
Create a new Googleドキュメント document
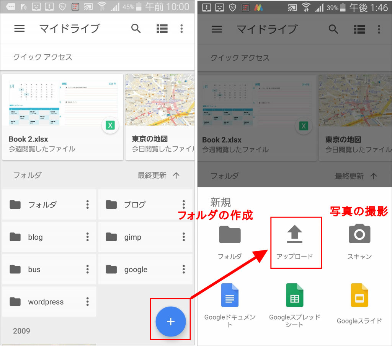tap(230, 295)
